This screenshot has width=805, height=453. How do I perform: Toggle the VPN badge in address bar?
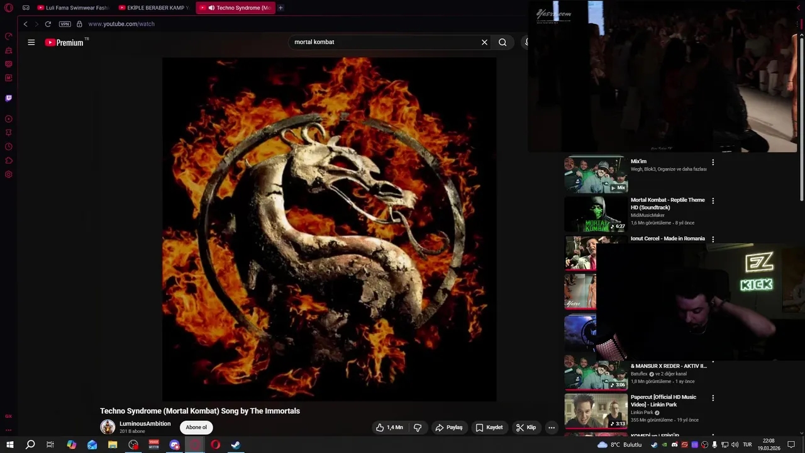65,24
